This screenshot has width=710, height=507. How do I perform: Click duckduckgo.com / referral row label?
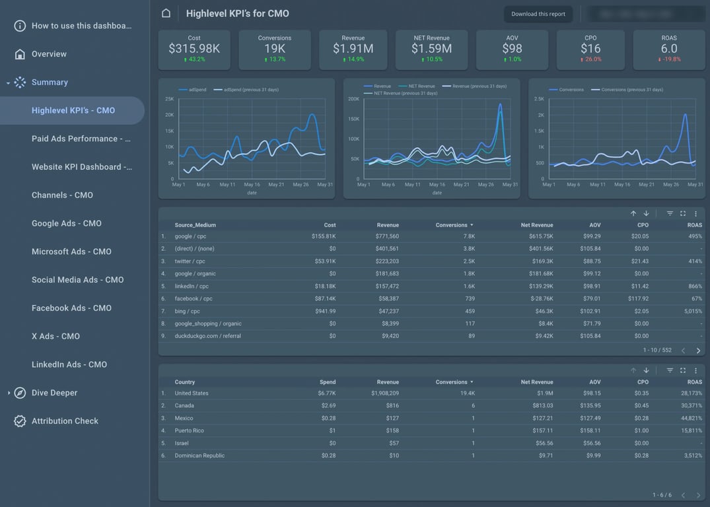(x=208, y=336)
